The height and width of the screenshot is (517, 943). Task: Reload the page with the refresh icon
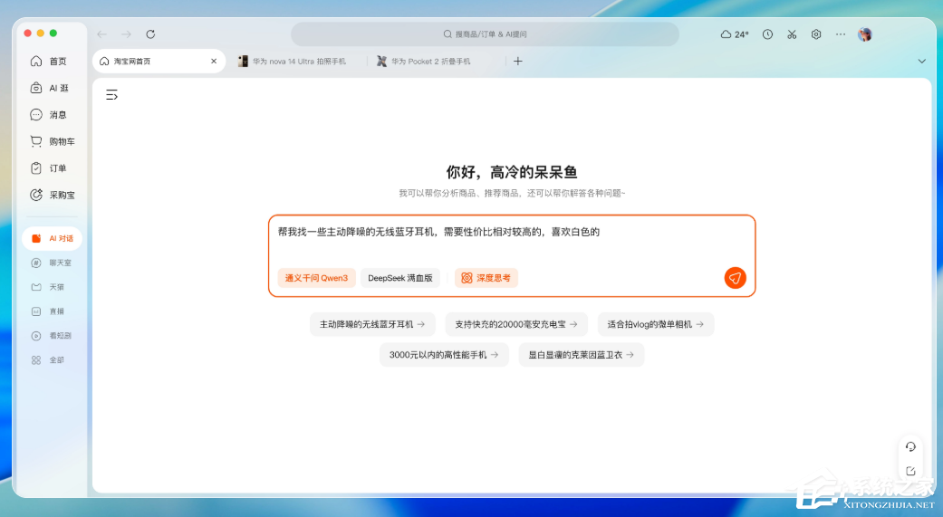150,34
